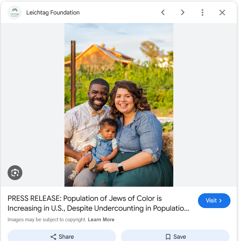Screen dimensions: 242x241
Task: Click the chevron inside the Visit button
Action: [220, 201]
